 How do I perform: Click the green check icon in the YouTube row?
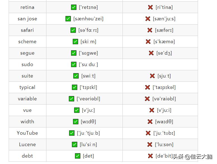click(x=72, y=133)
